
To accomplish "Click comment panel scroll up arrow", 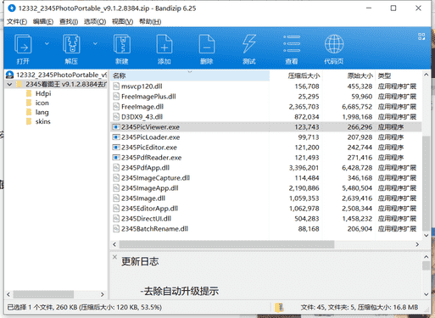I will [426, 257].
